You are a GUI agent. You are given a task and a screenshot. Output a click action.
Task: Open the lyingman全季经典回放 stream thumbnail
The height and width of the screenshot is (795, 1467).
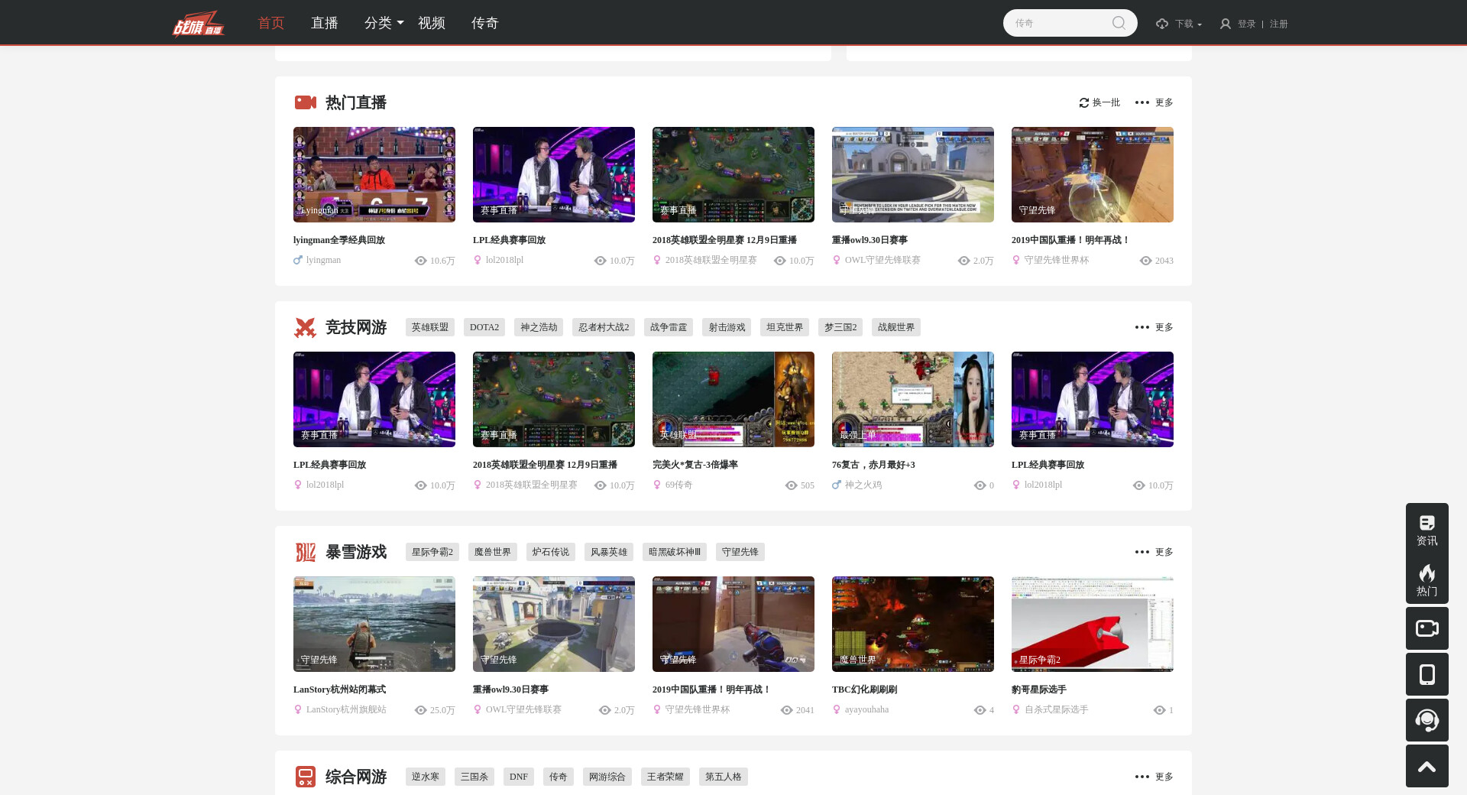(x=374, y=174)
